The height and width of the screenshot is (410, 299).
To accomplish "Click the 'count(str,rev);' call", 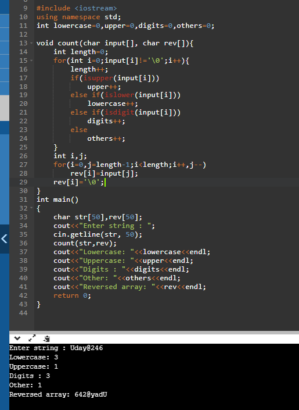I will pos(85,243).
